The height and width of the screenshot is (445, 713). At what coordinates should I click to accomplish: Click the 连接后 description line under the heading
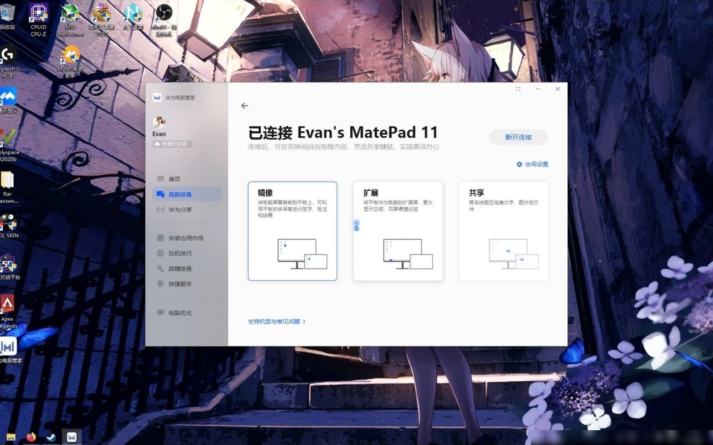coord(343,147)
